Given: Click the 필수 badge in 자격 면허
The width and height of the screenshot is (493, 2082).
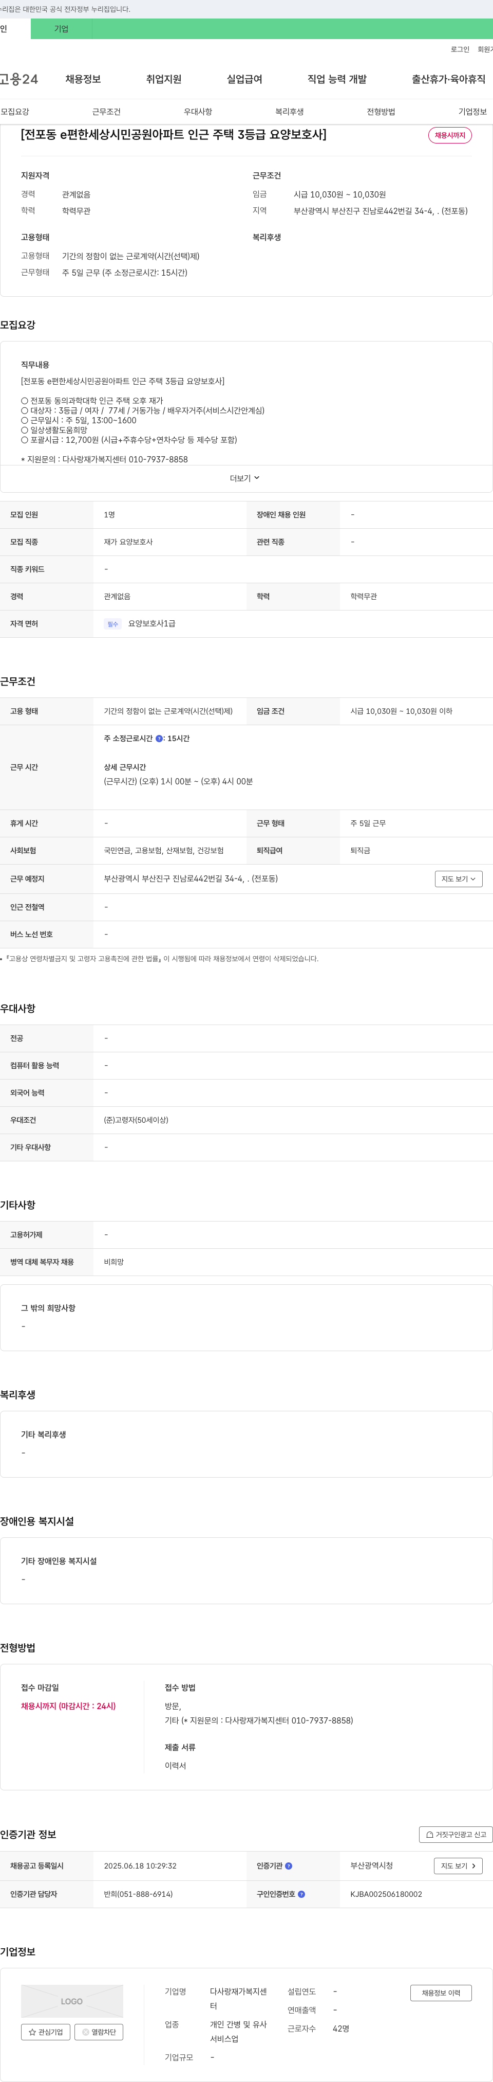Looking at the screenshot, I should pos(113,624).
